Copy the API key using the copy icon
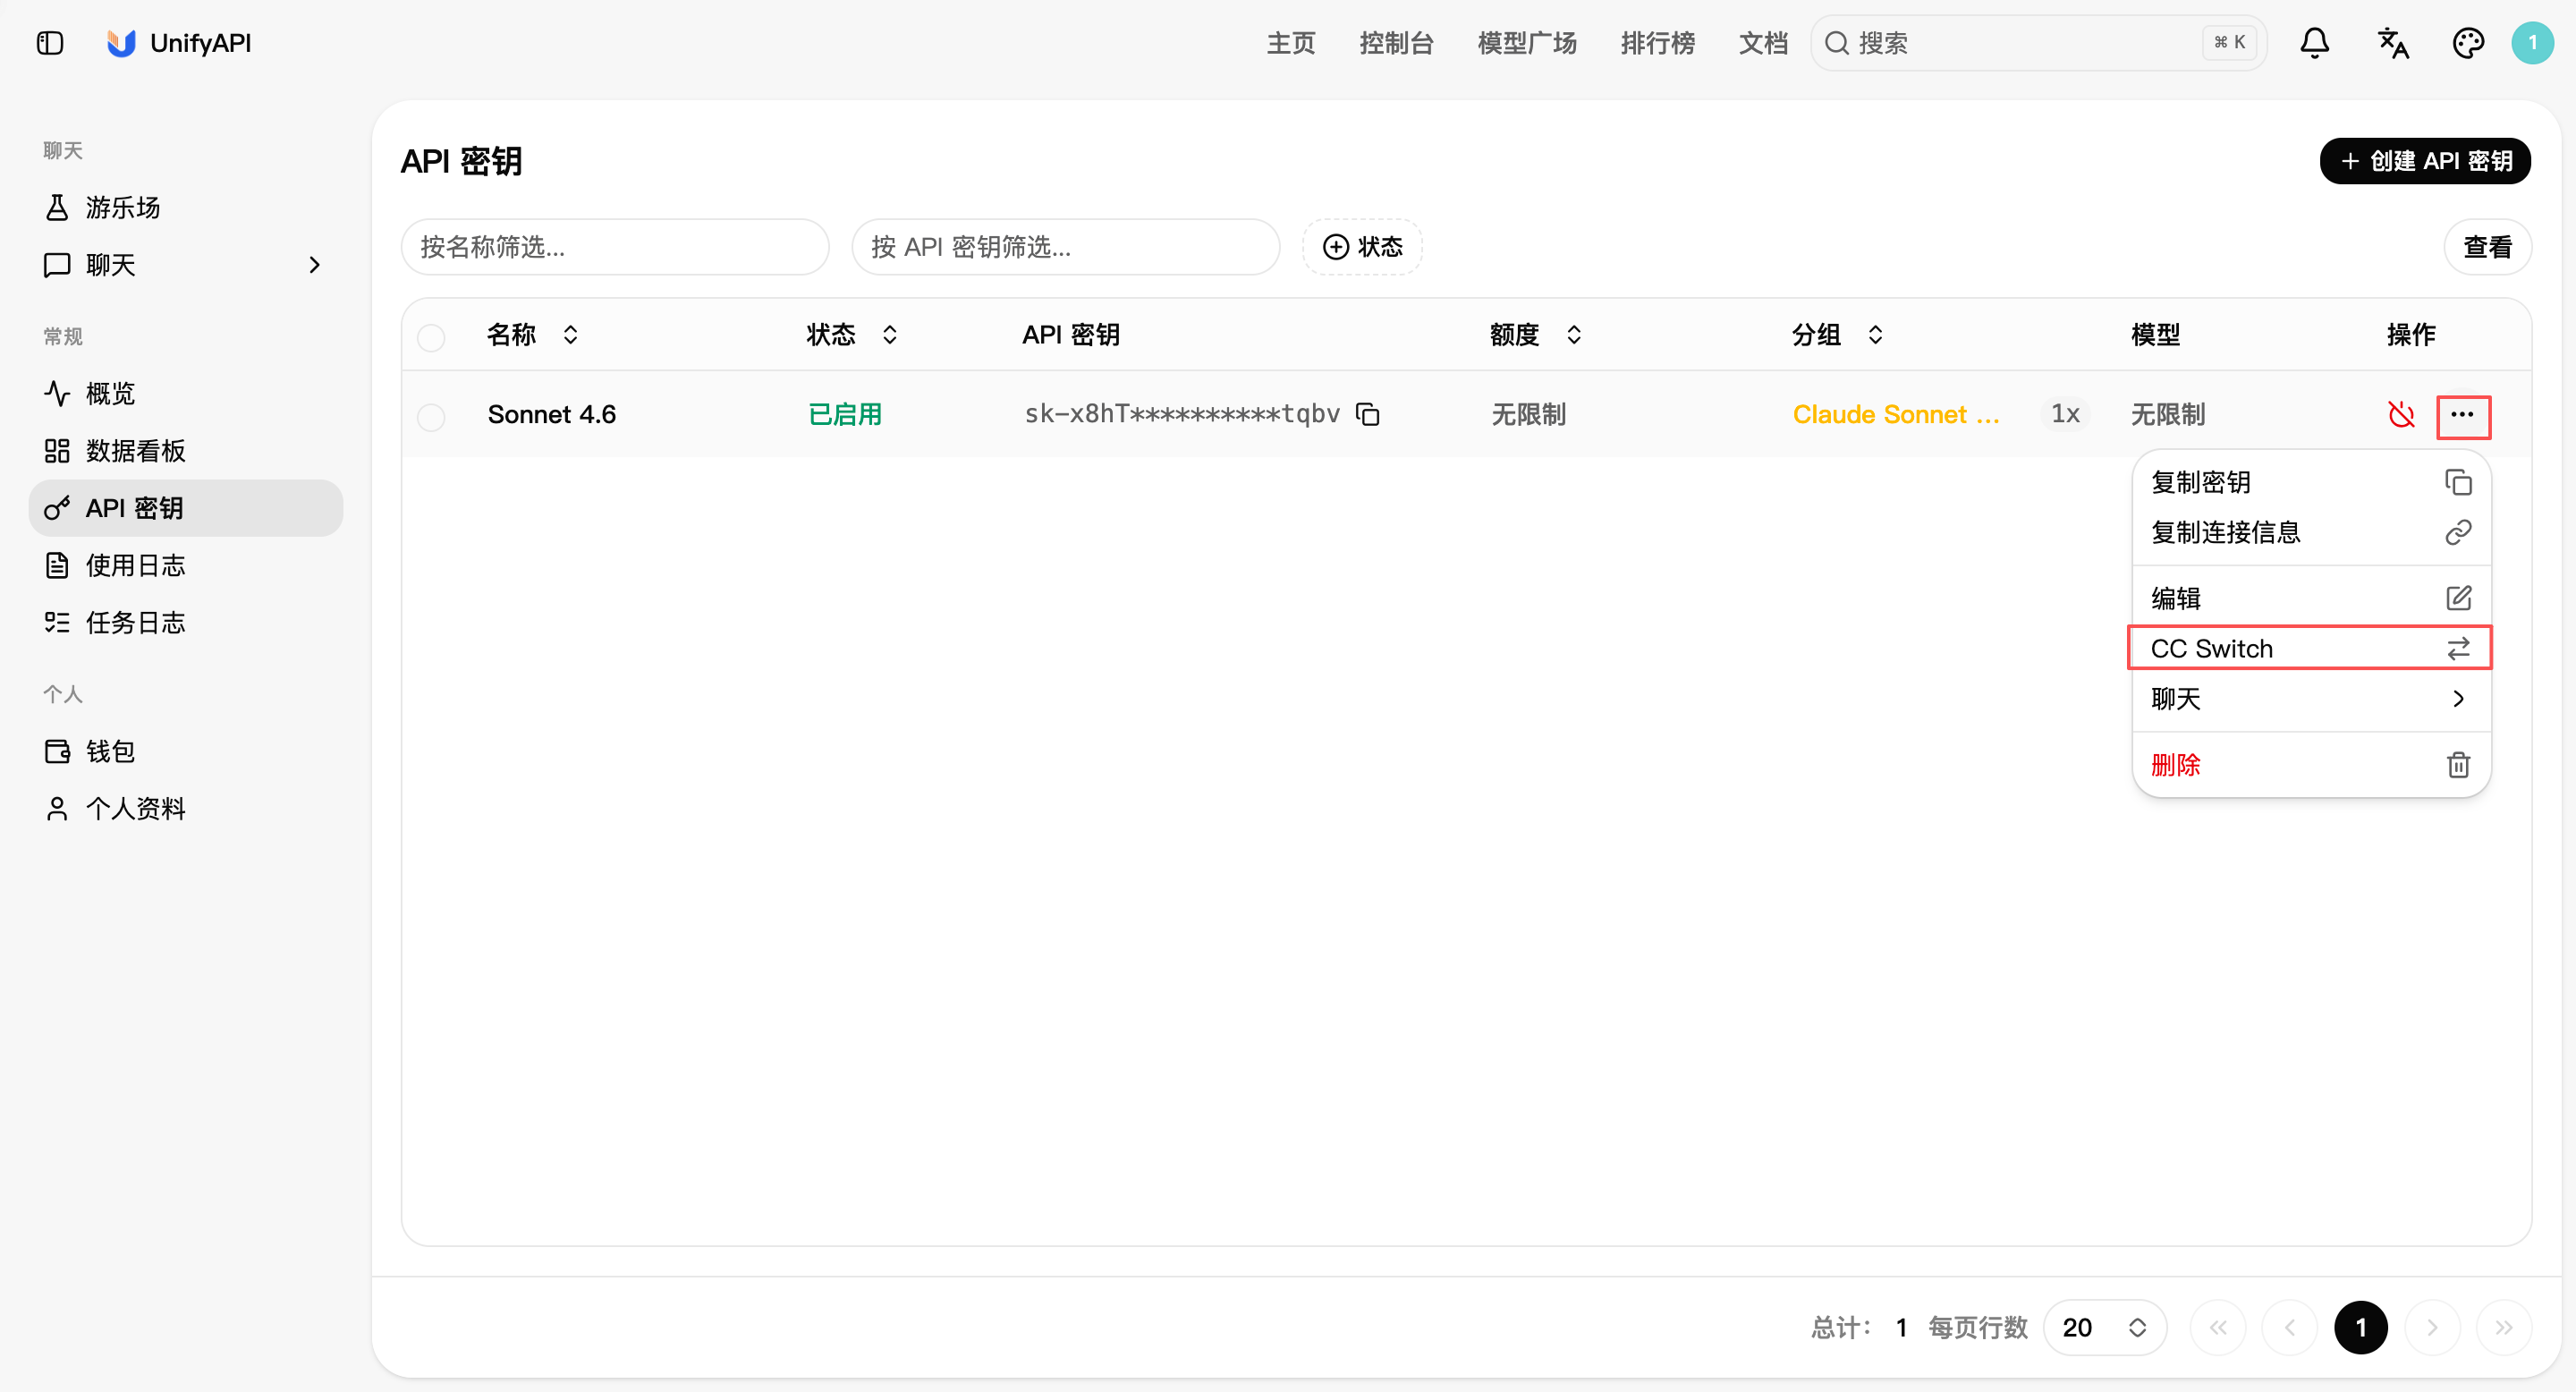 1367,414
